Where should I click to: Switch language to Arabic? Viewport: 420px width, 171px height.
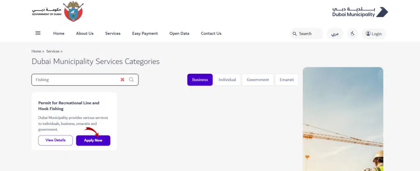[x=335, y=33]
